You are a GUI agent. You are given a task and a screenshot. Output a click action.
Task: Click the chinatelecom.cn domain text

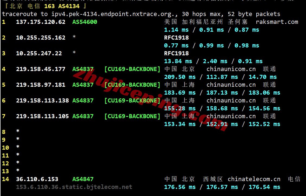coord(254,179)
